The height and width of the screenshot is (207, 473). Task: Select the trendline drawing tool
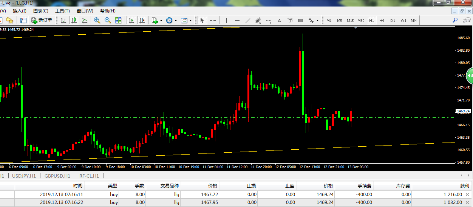tap(248, 20)
